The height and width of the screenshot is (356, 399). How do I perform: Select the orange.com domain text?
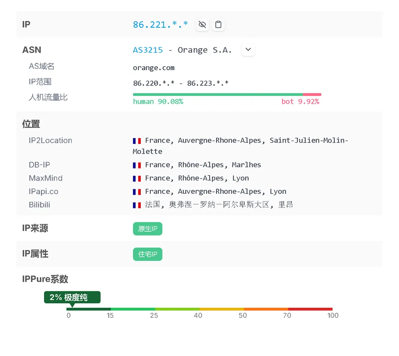(x=154, y=67)
